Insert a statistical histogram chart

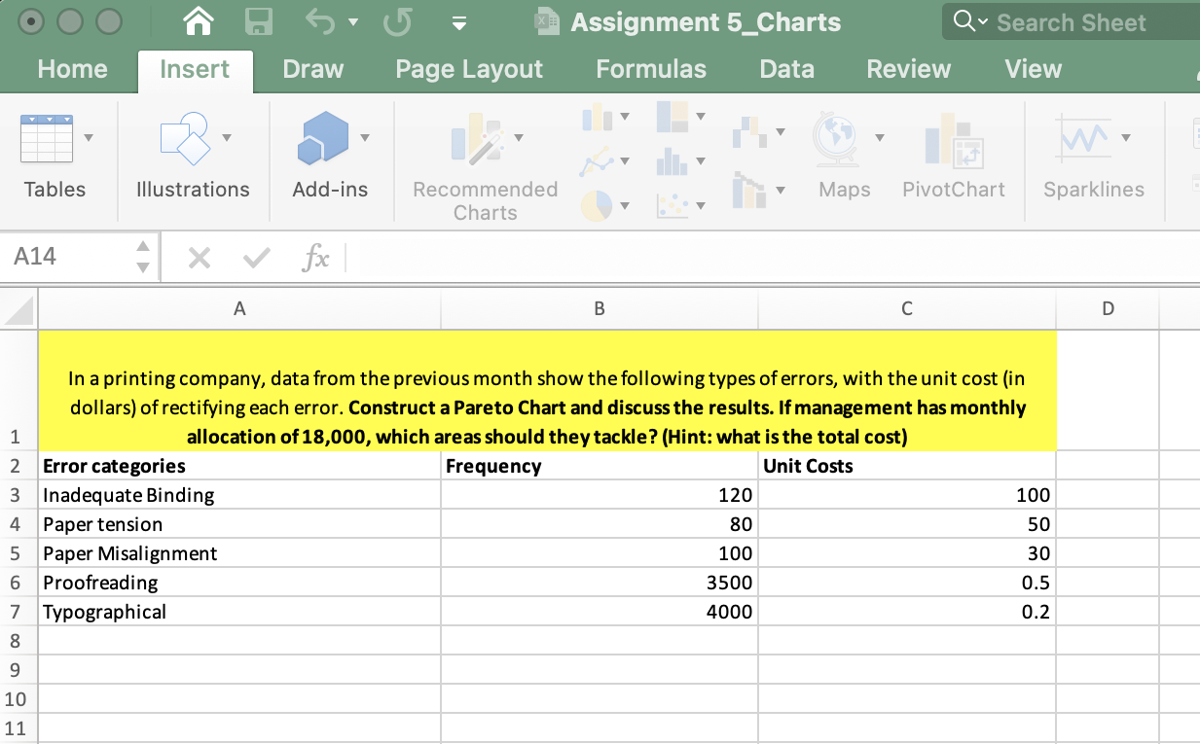click(x=672, y=161)
